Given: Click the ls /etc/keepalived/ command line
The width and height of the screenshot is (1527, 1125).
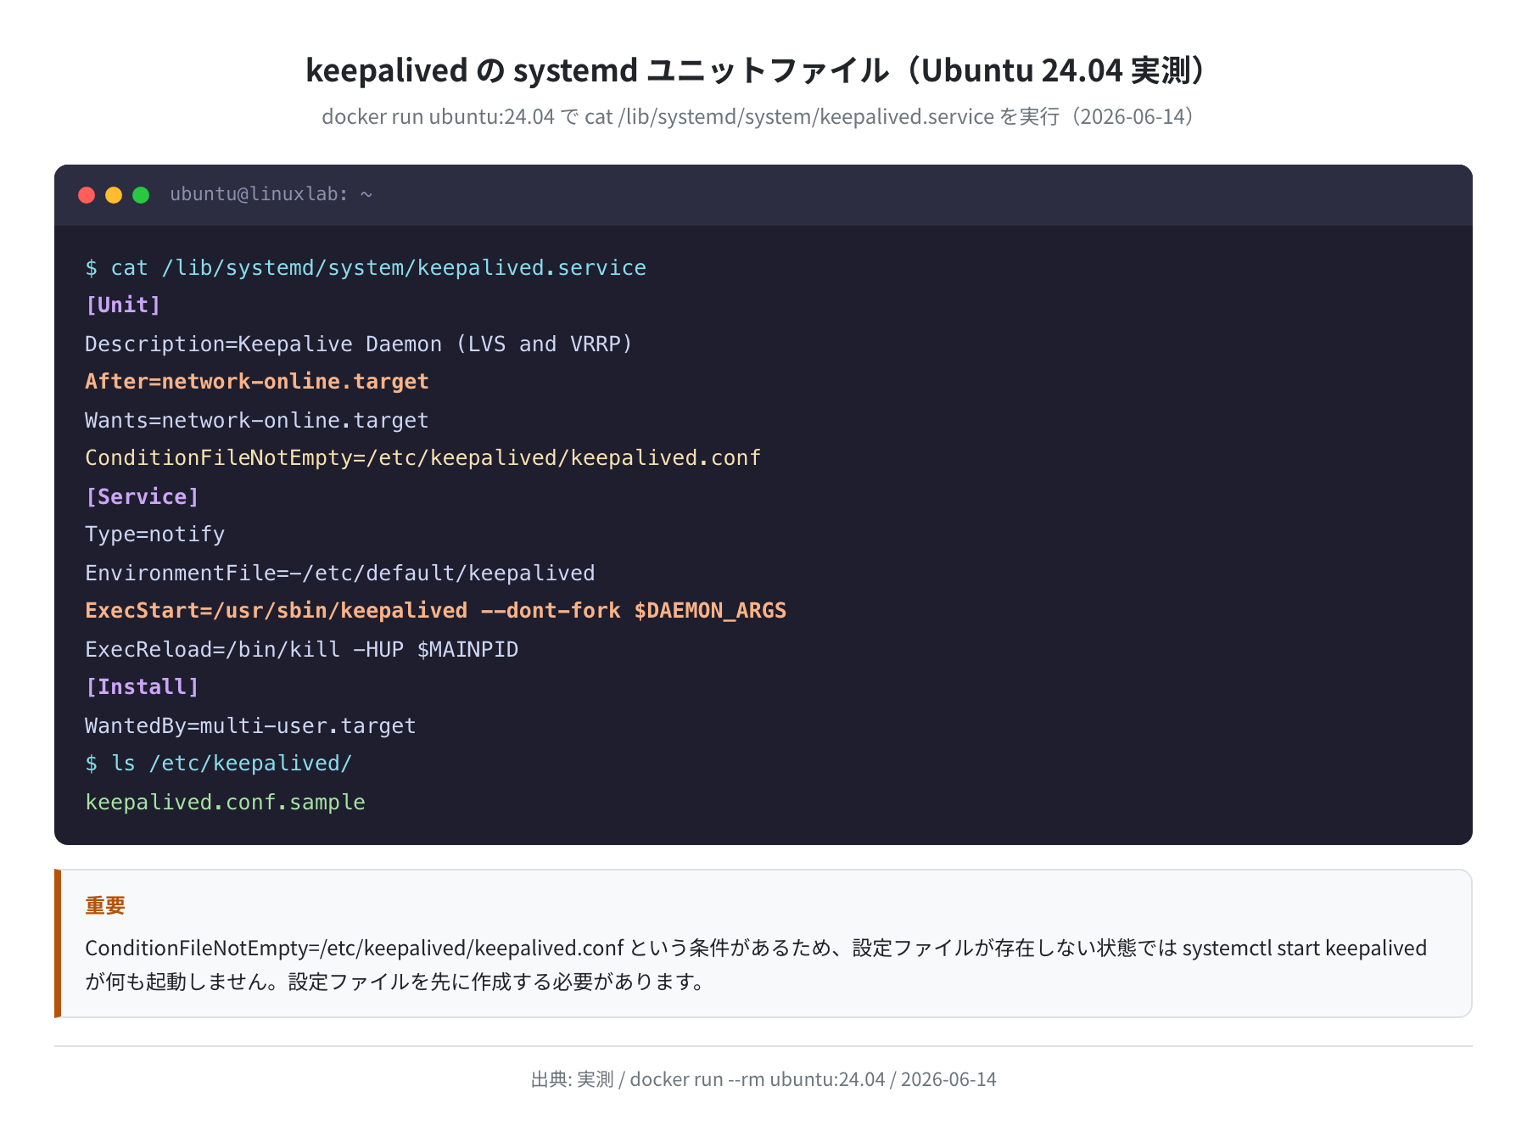Looking at the screenshot, I should [219, 764].
